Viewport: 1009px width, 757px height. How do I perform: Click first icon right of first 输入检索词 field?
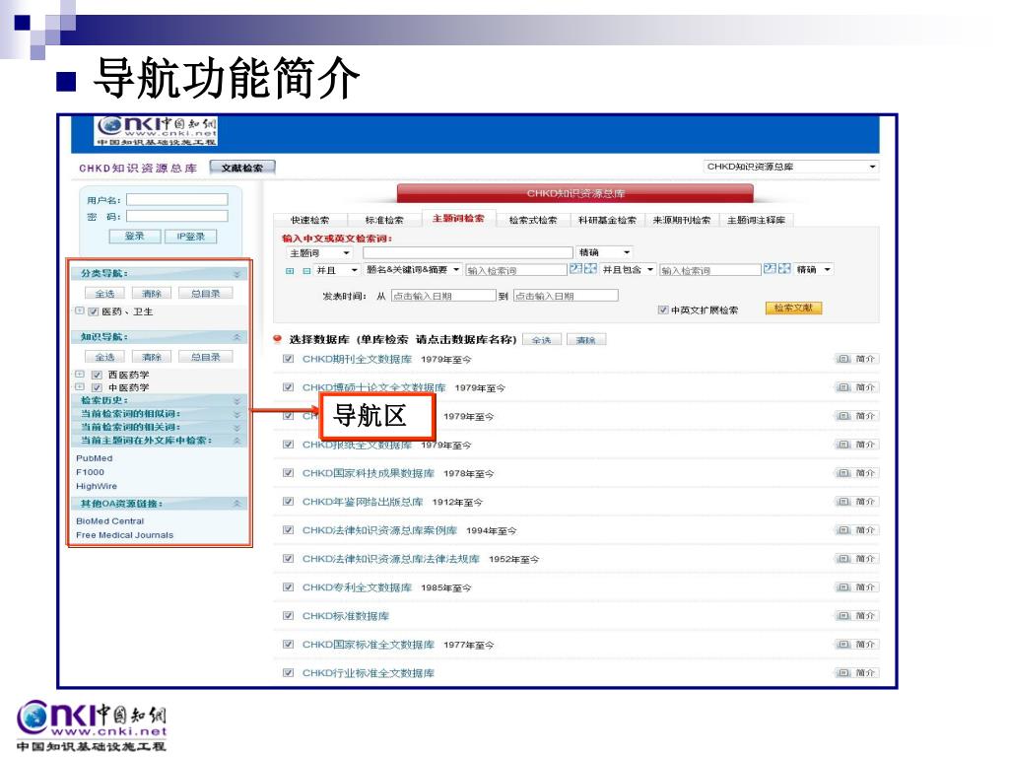tap(575, 268)
